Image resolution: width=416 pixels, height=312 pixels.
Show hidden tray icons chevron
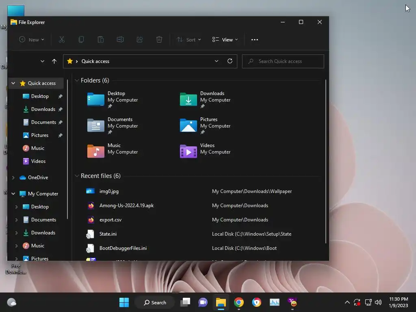[347, 302]
